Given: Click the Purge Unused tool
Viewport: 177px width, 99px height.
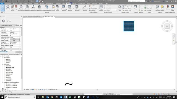Looking at the screenshot, I should (x=53, y=8).
